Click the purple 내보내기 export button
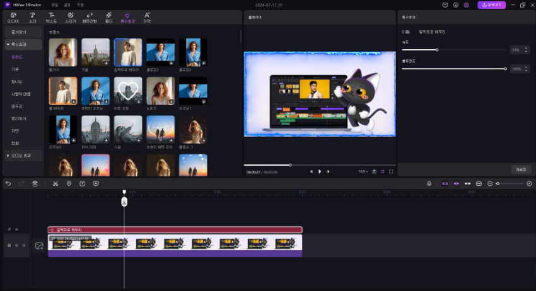The height and width of the screenshot is (291, 536). click(x=492, y=5)
